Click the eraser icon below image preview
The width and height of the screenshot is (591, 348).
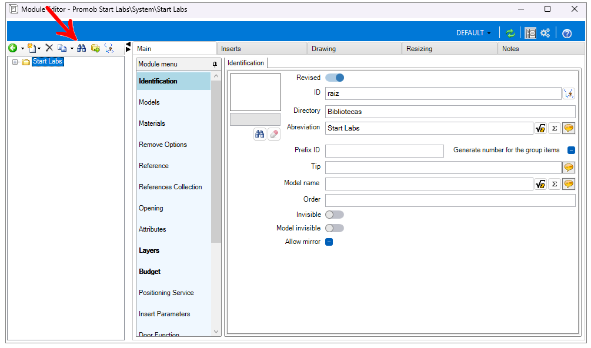274,134
